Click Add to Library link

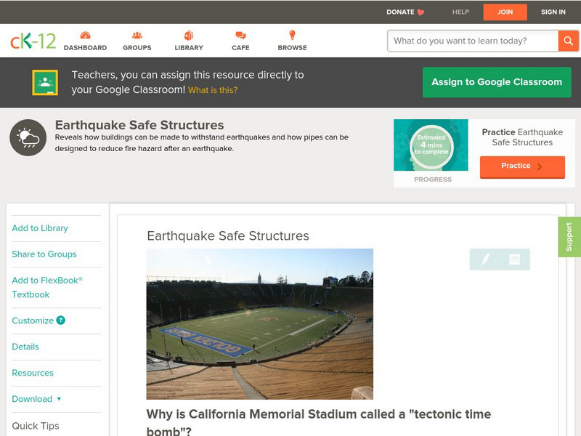(x=40, y=228)
